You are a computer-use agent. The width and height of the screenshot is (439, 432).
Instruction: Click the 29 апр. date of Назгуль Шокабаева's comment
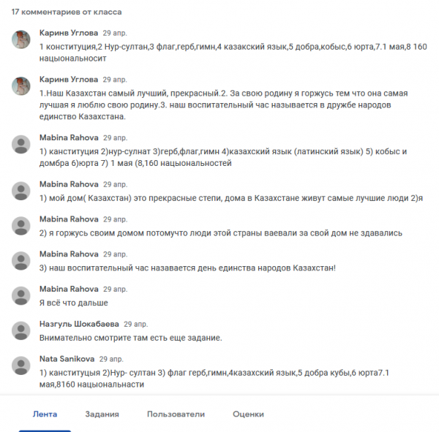tap(135, 324)
